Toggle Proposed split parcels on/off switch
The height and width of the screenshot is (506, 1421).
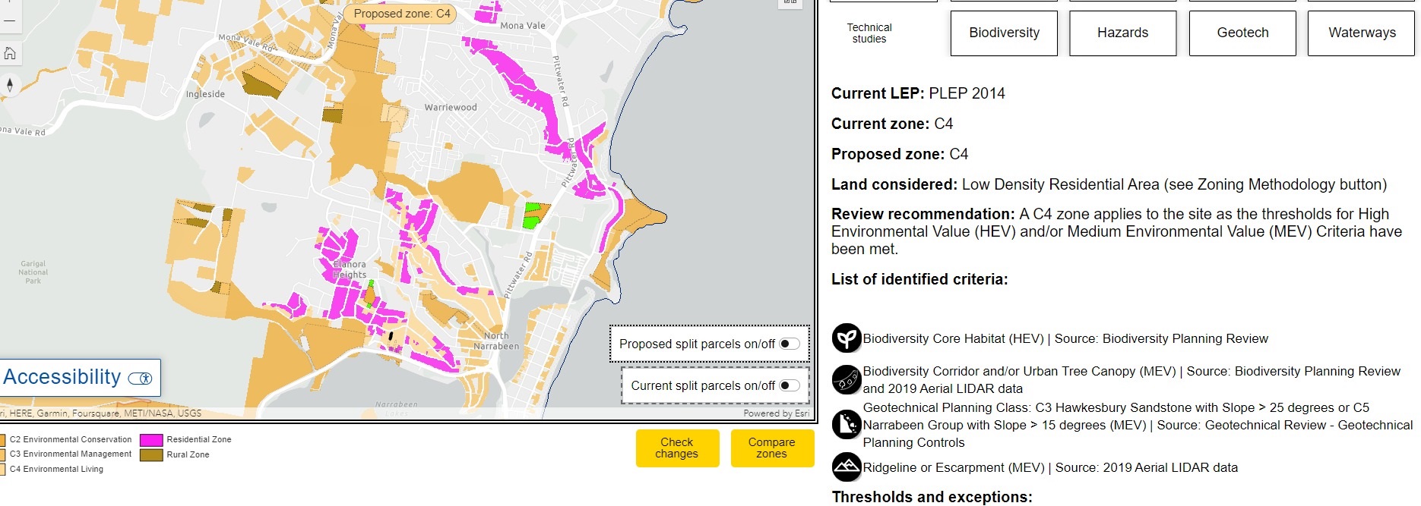(790, 344)
